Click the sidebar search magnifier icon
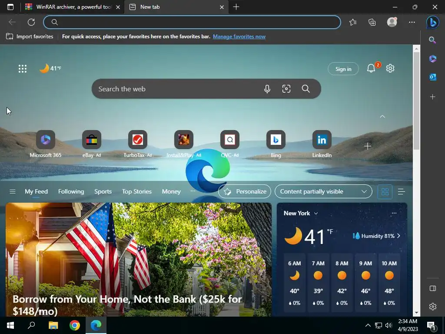445x334 pixels. click(x=432, y=40)
